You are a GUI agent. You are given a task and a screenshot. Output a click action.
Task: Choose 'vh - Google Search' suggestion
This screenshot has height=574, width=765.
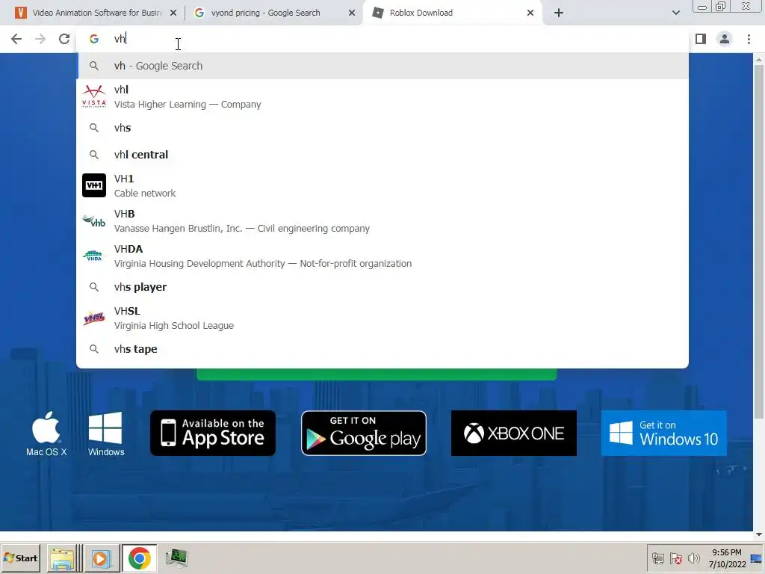(x=382, y=66)
